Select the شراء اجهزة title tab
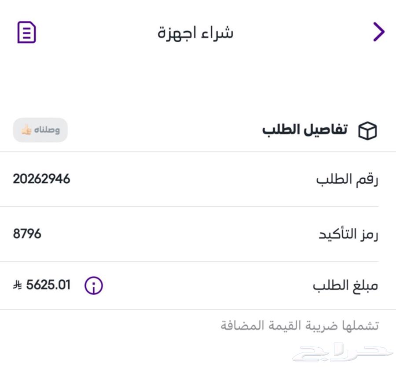This screenshot has height=367, width=396. coord(195,32)
